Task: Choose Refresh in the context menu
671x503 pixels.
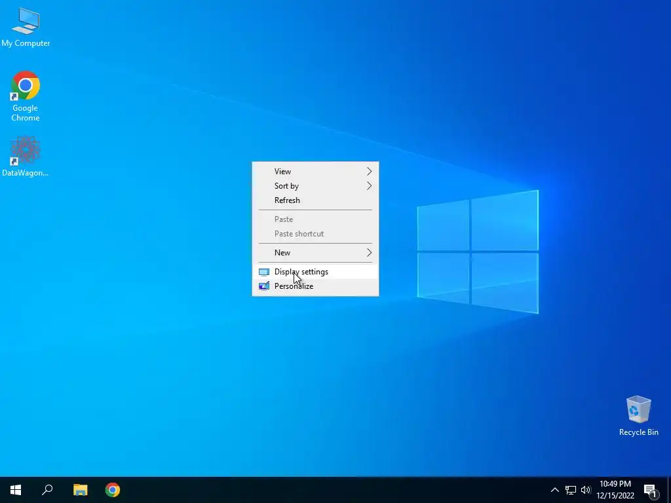Action: [x=315, y=200]
